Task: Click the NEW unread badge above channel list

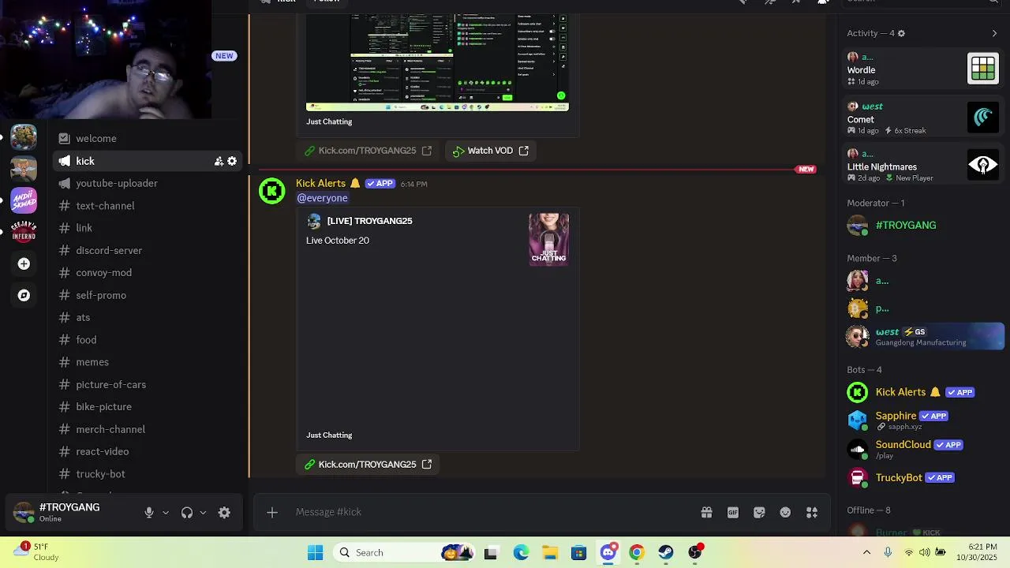Action: click(224, 56)
